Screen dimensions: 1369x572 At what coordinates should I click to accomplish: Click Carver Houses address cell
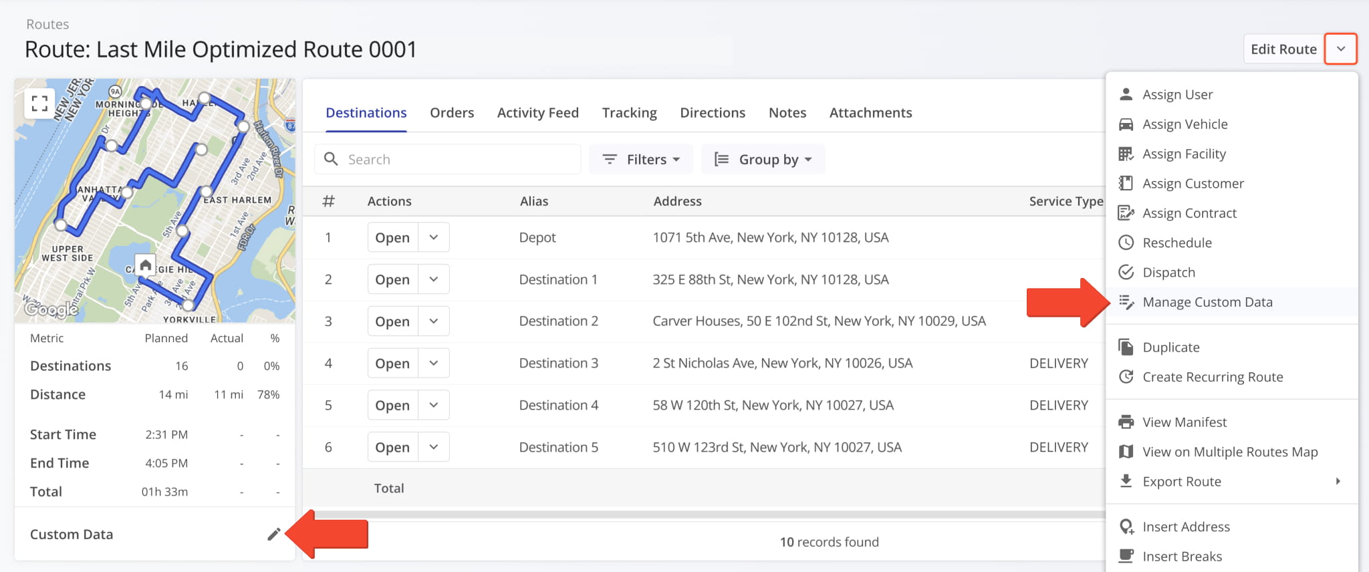click(819, 321)
